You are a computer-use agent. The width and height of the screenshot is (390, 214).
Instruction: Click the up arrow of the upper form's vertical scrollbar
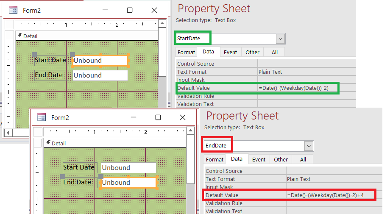point(162,24)
